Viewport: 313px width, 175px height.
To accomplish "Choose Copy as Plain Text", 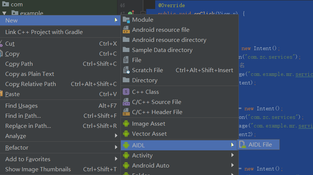I will (60, 74).
